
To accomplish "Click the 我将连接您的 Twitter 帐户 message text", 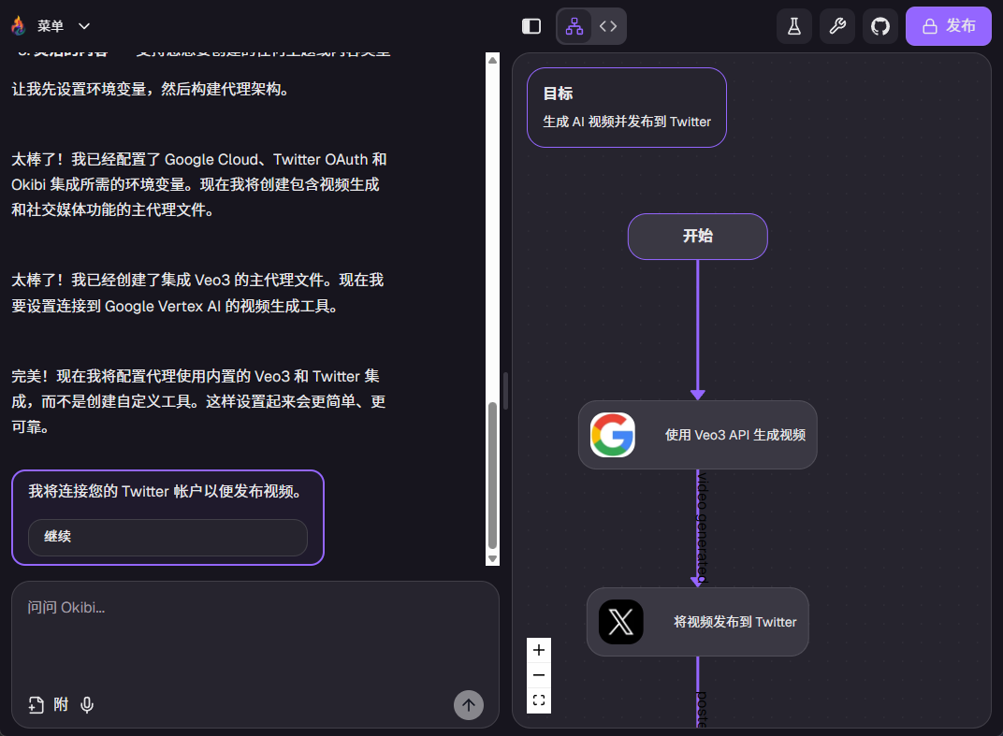I will click(x=165, y=492).
